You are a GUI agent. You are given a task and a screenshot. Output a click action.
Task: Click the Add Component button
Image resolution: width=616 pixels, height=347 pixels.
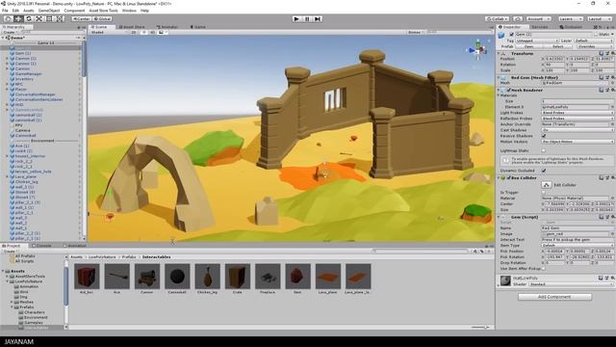pyautogui.click(x=554, y=297)
